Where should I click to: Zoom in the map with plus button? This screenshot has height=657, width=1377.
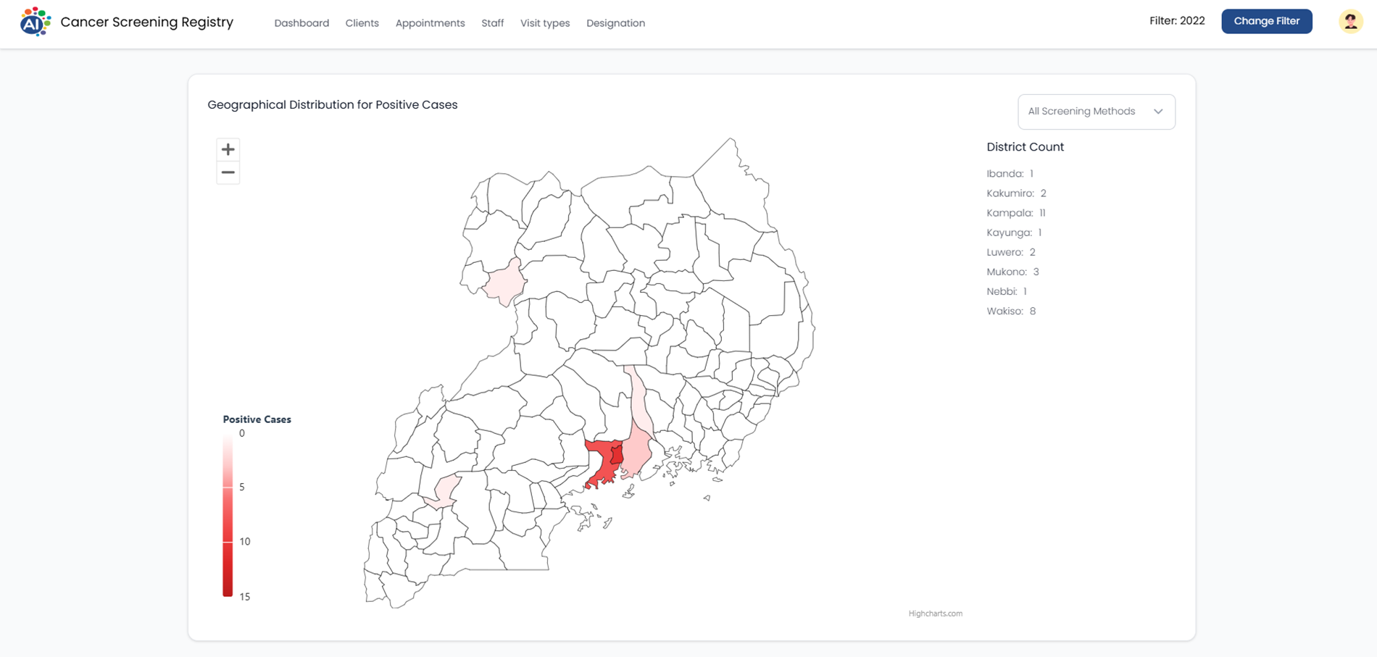click(228, 149)
